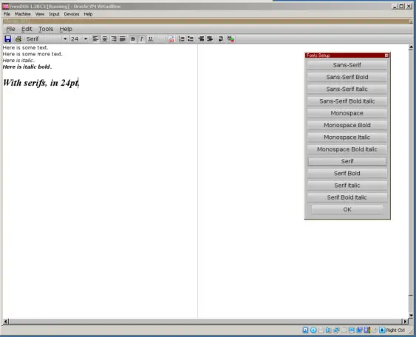
Task: Click Serif Bold button
Action: (347, 173)
